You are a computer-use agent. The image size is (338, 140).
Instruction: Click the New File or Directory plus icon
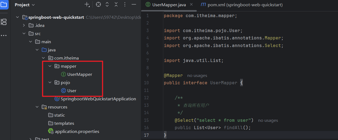pyautogui.click(x=87, y=5)
